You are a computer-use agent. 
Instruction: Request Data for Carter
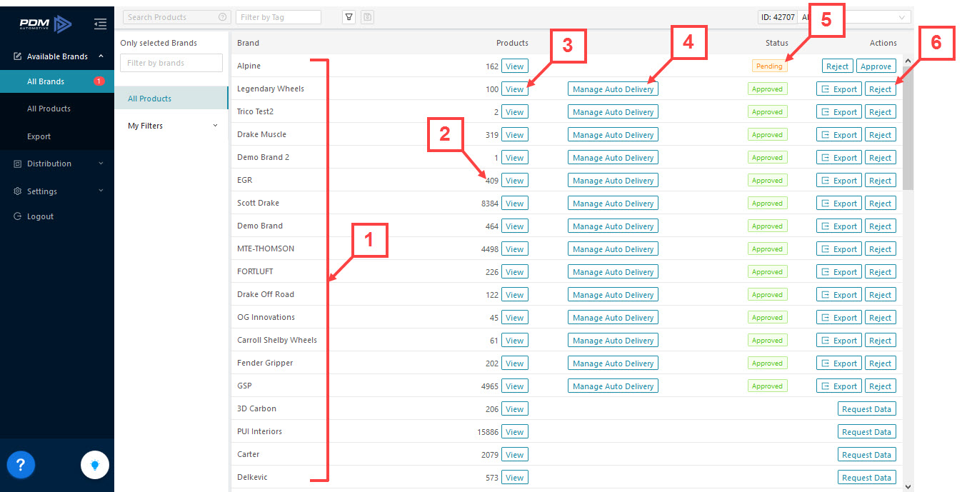tap(866, 455)
